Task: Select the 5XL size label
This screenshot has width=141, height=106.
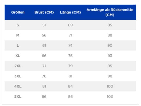Action: click(x=18, y=97)
